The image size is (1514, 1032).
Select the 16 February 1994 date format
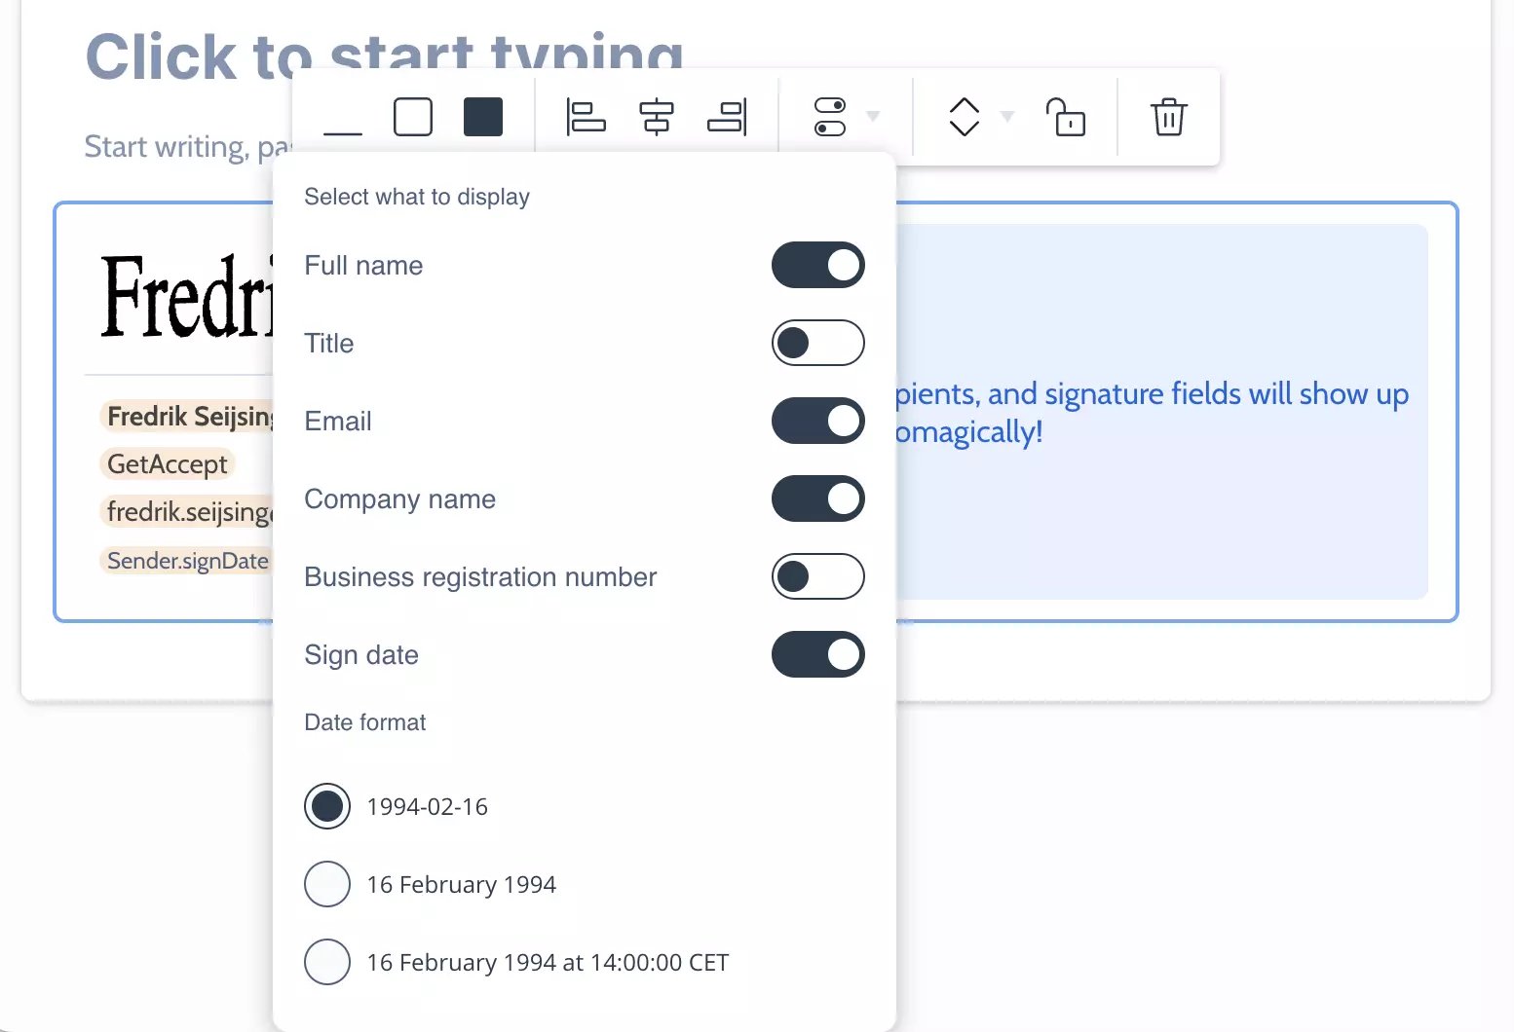click(x=327, y=884)
